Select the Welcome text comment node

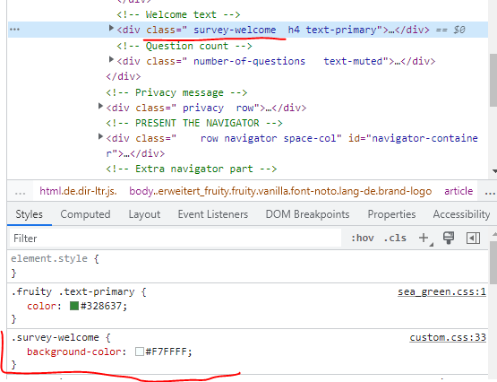[x=178, y=14]
